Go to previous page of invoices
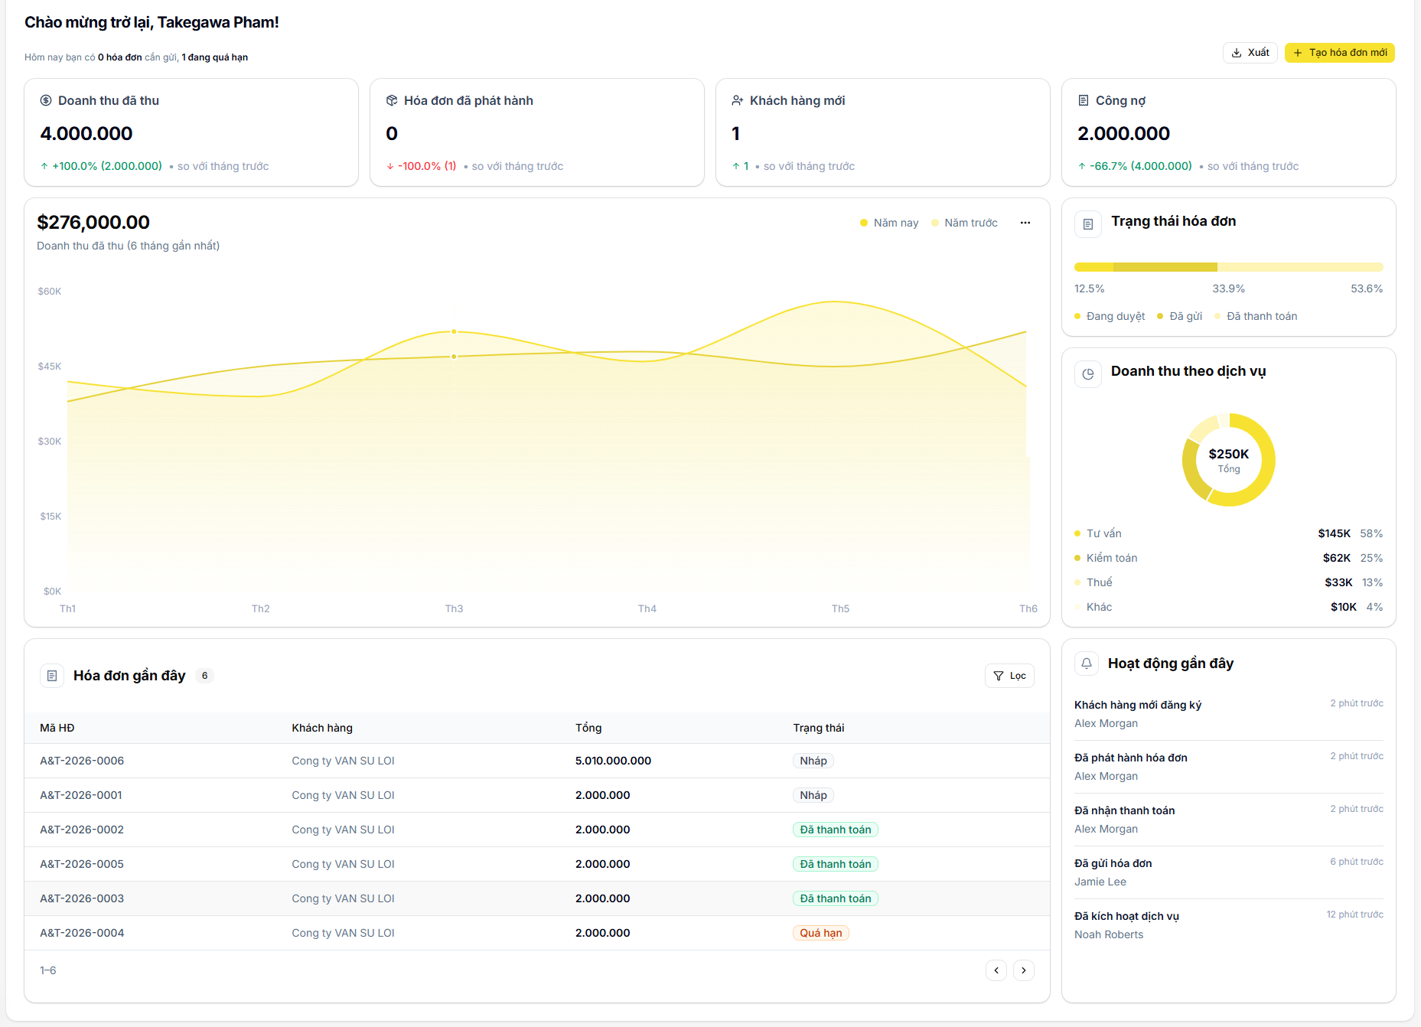Viewport: 1421px width, 1027px height. [x=996, y=970]
